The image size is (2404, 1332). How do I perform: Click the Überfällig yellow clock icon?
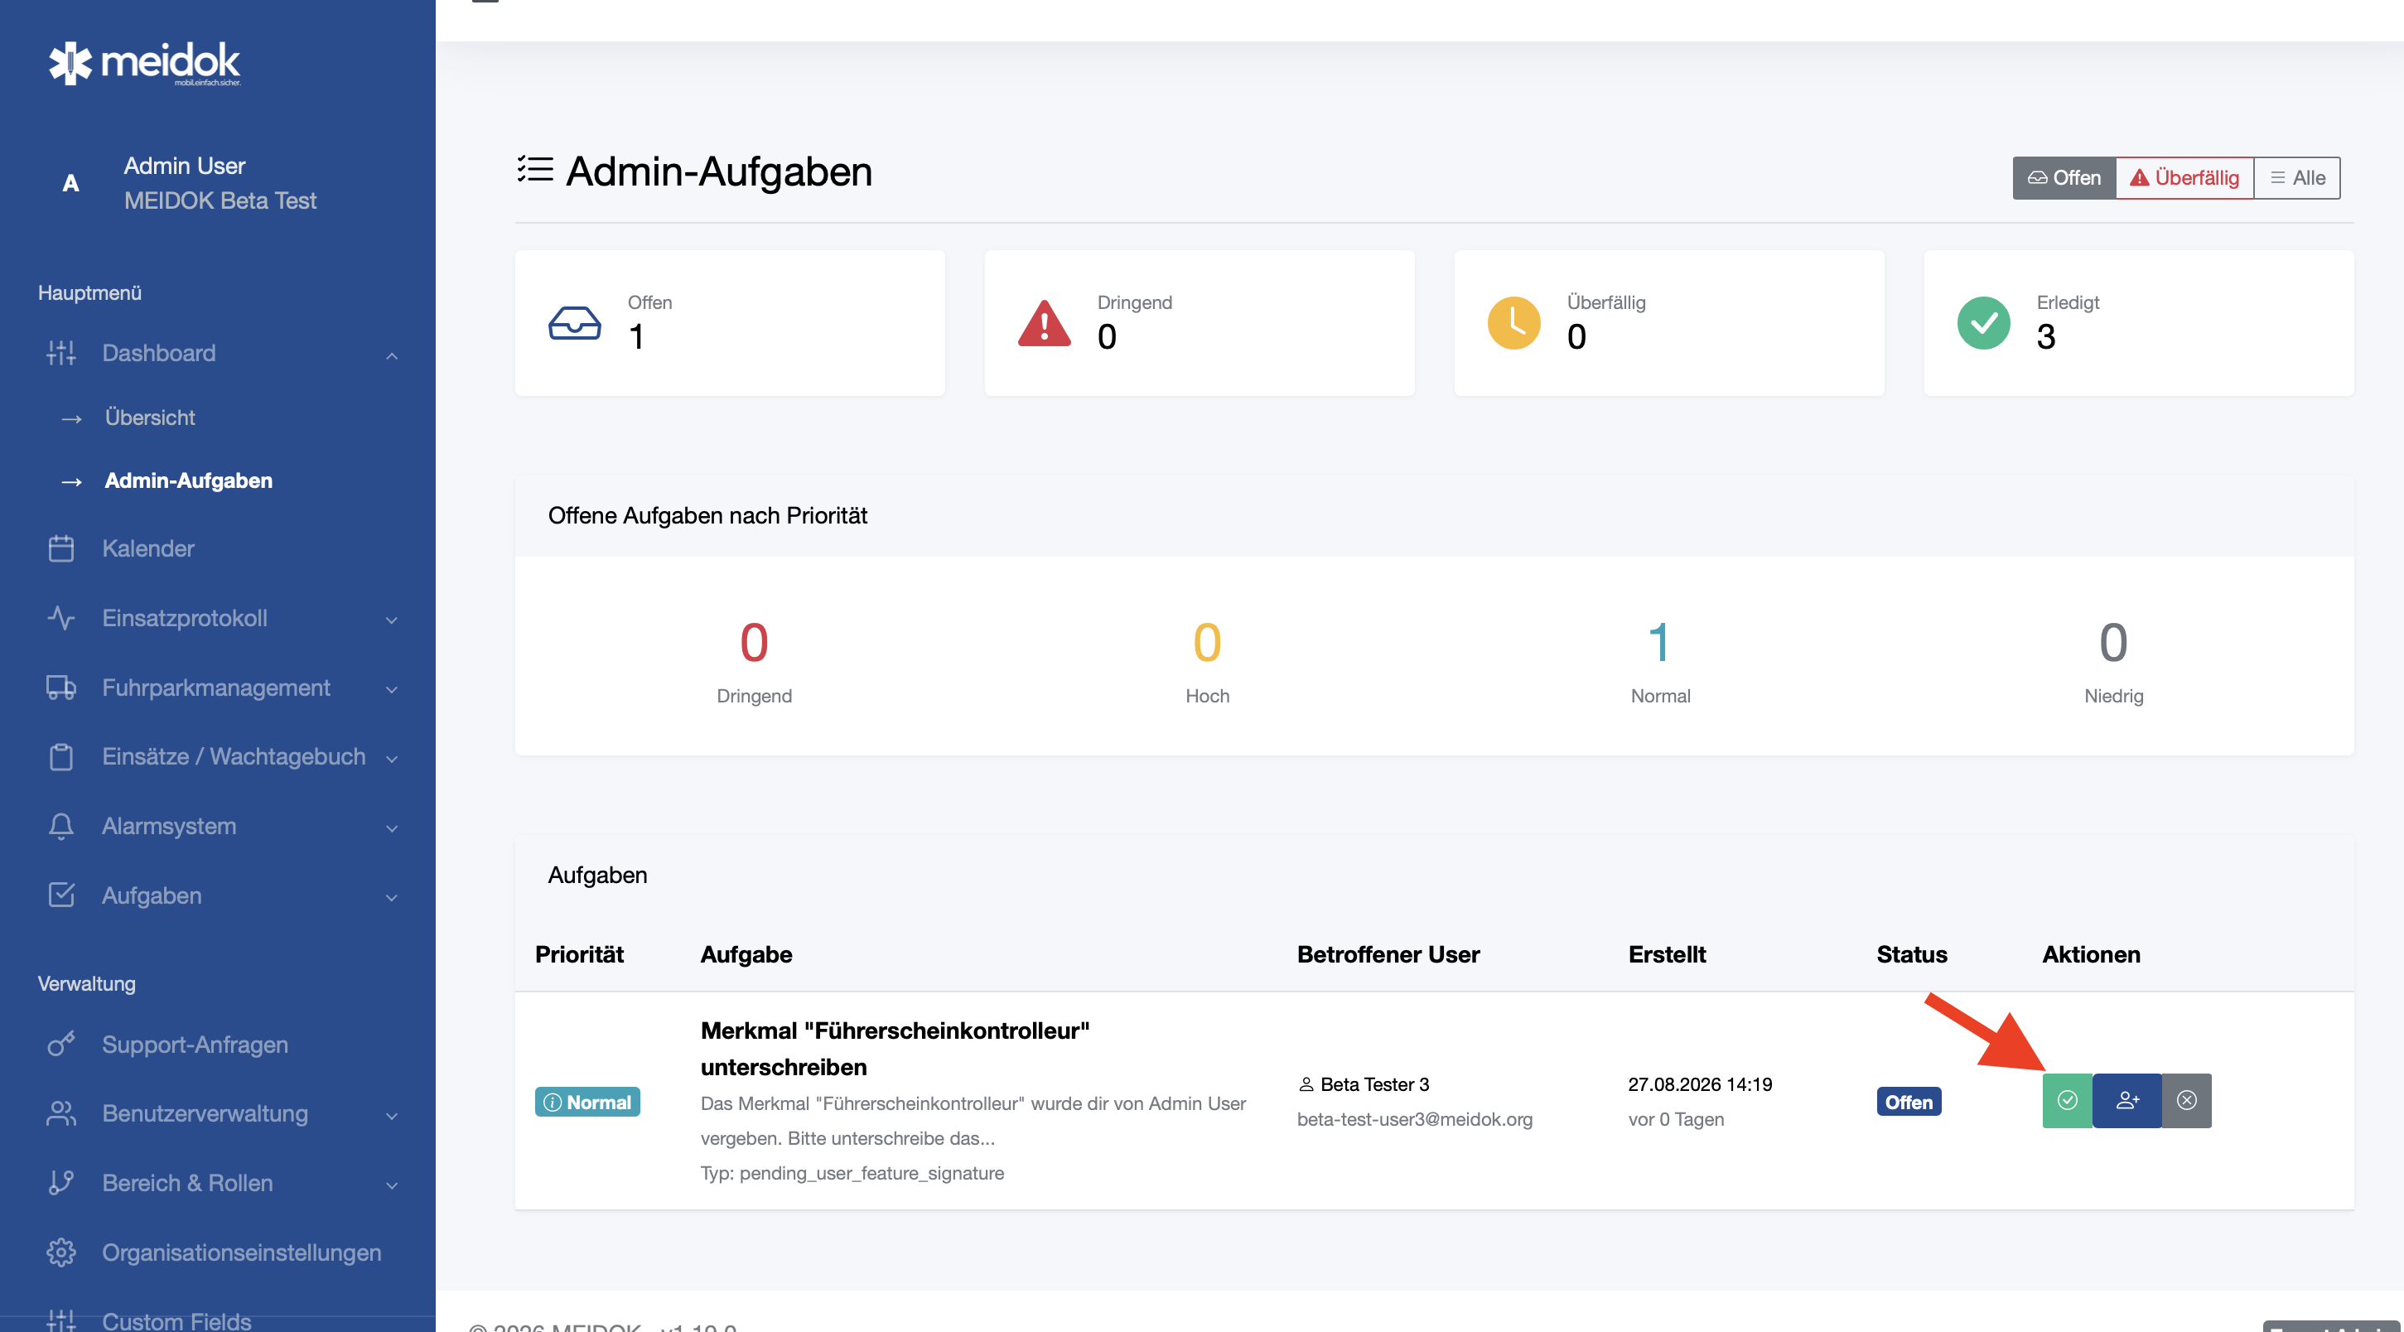tap(1513, 323)
